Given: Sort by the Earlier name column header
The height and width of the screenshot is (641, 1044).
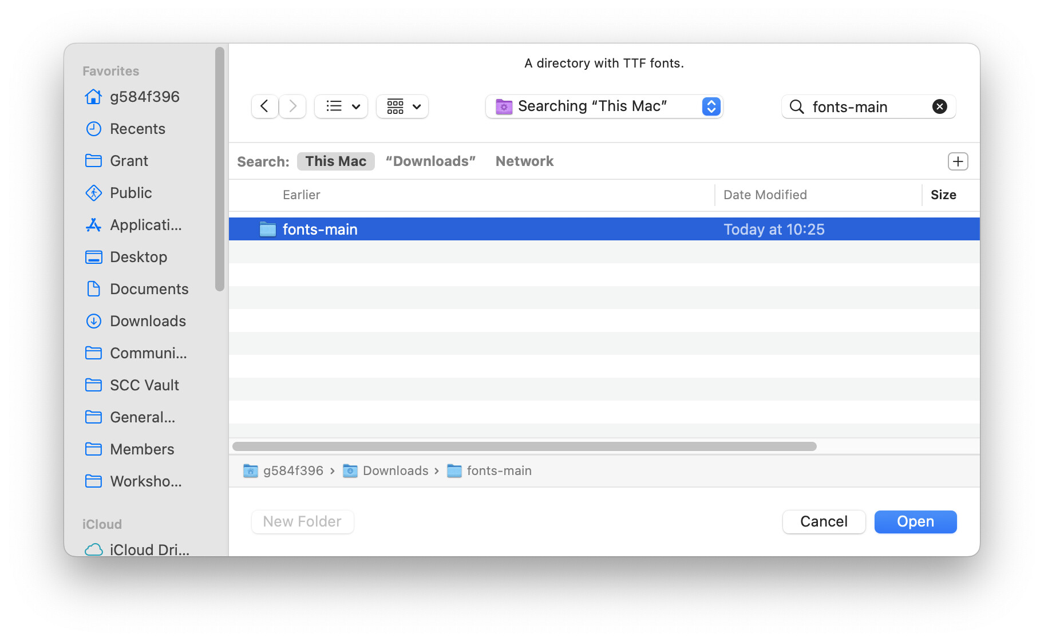Looking at the screenshot, I should click(x=302, y=195).
